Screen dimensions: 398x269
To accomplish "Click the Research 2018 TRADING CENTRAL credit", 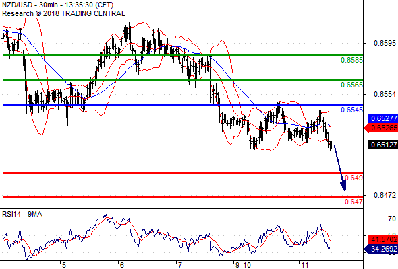I will (x=63, y=13).
